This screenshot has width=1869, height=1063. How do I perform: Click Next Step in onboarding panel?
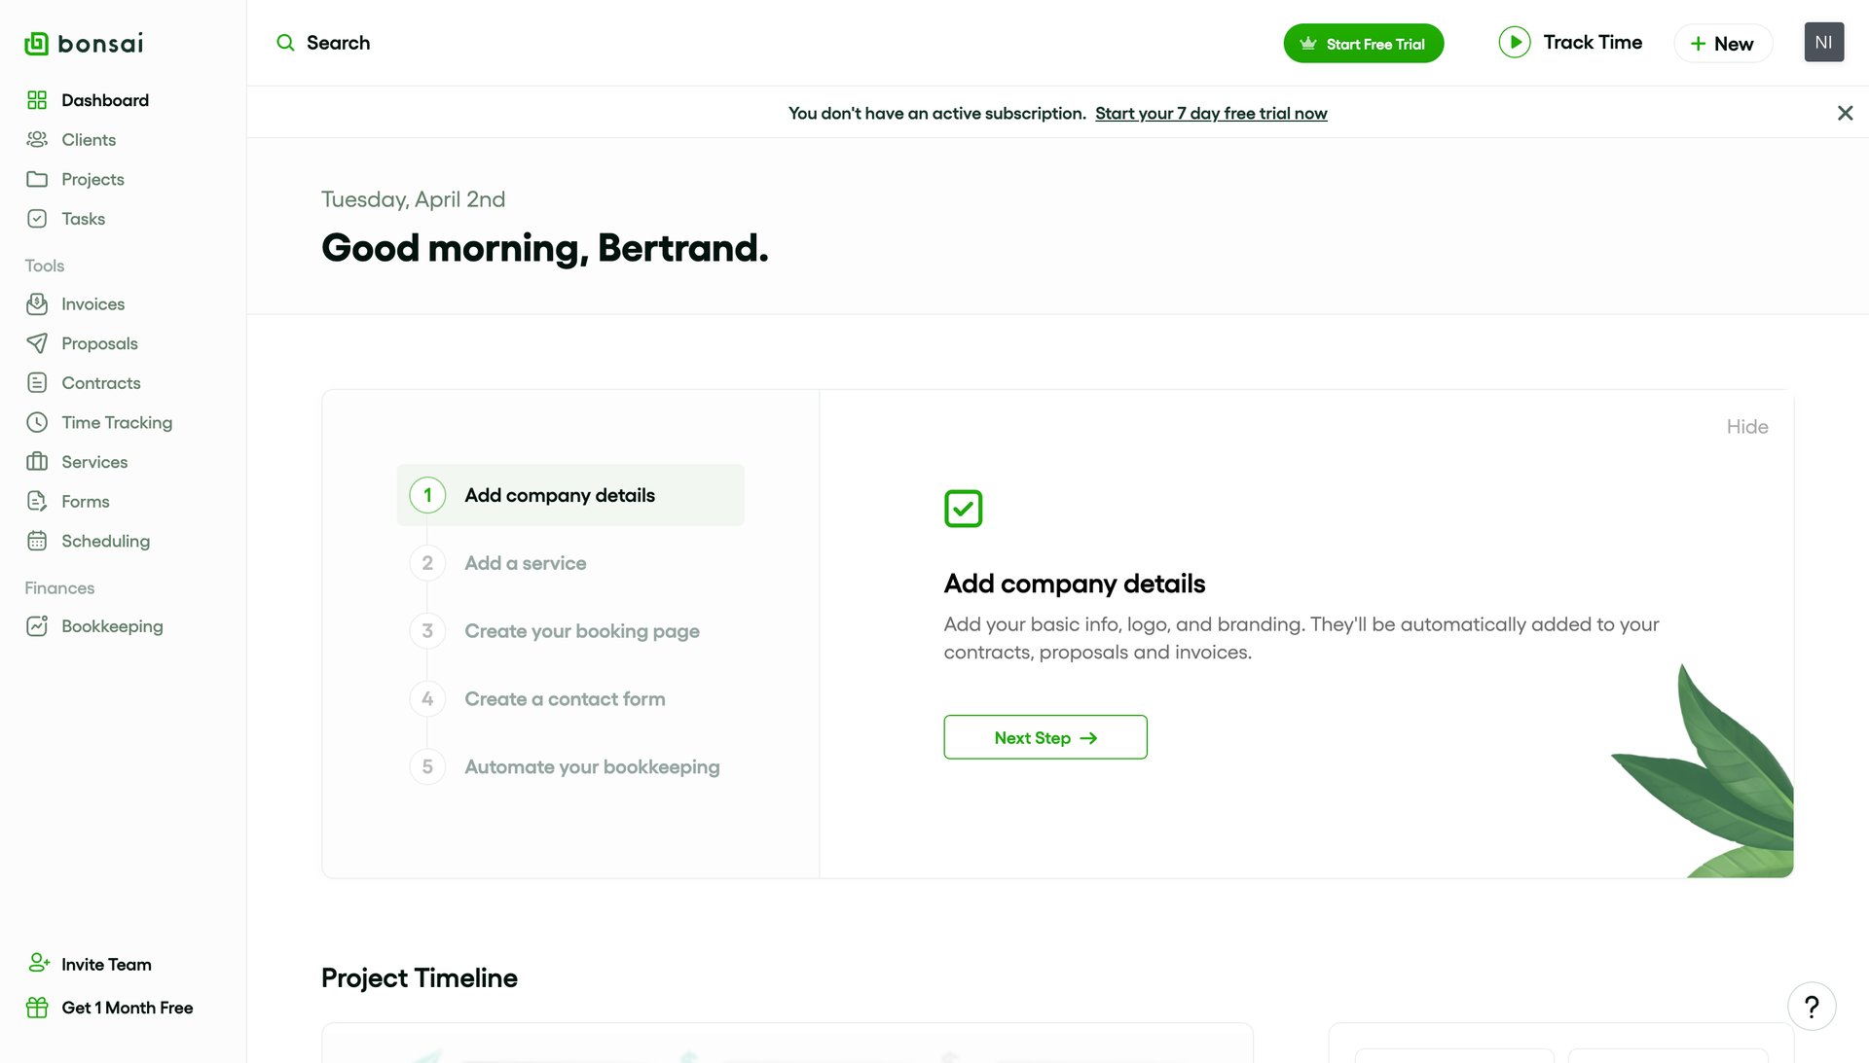(1044, 737)
